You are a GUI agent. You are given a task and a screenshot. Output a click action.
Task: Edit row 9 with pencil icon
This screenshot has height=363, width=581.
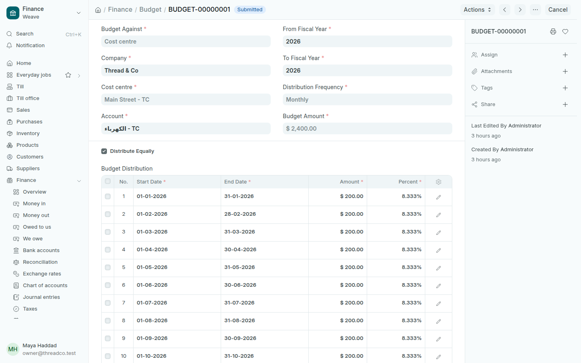(439, 339)
